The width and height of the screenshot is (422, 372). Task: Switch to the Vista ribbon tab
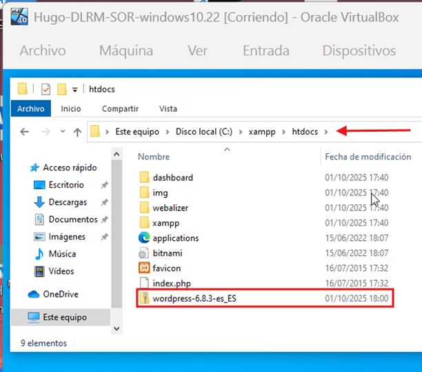(168, 108)
